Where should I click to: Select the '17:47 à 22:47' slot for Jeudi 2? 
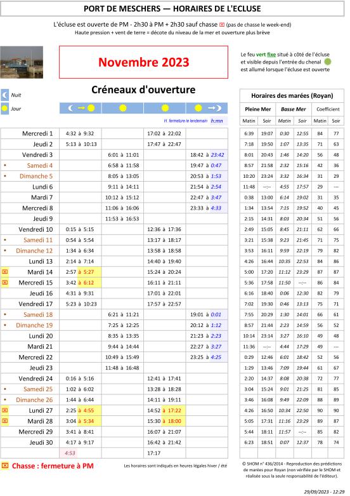coord(164,144)
